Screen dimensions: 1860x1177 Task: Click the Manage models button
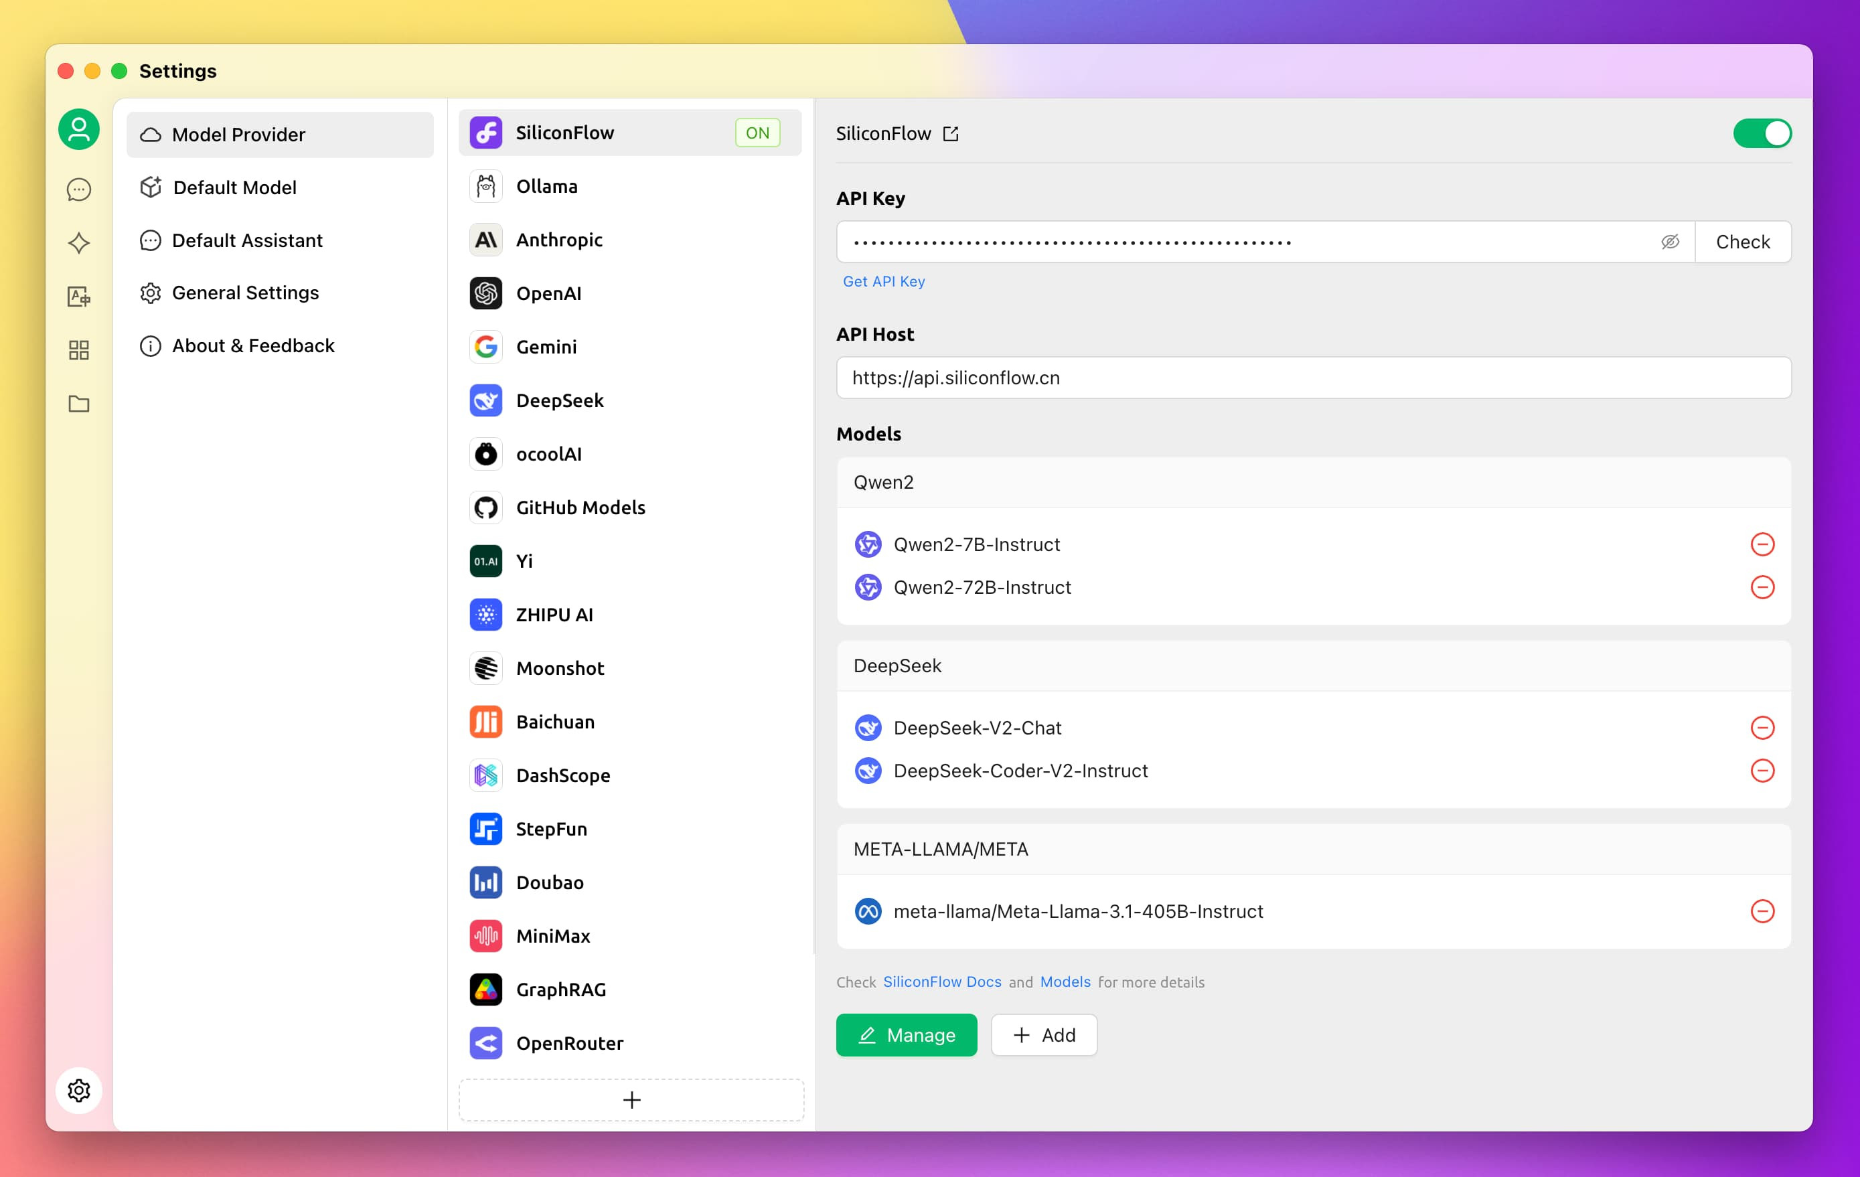(x=906, y=1035)
